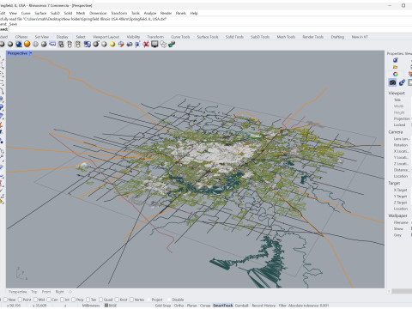Select Rendered blue sphere display icon
Screen dimensions: 412x309
(x=19, y=44)
